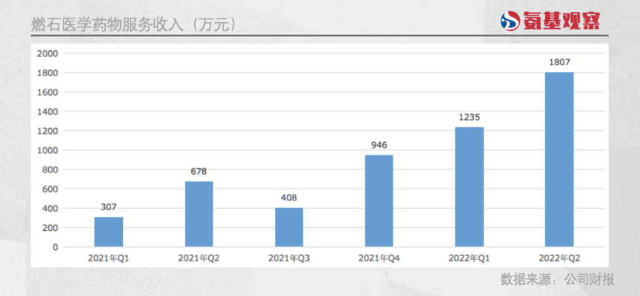Click the 678 data label
The image size is (640, 296).
pos(199,171)
